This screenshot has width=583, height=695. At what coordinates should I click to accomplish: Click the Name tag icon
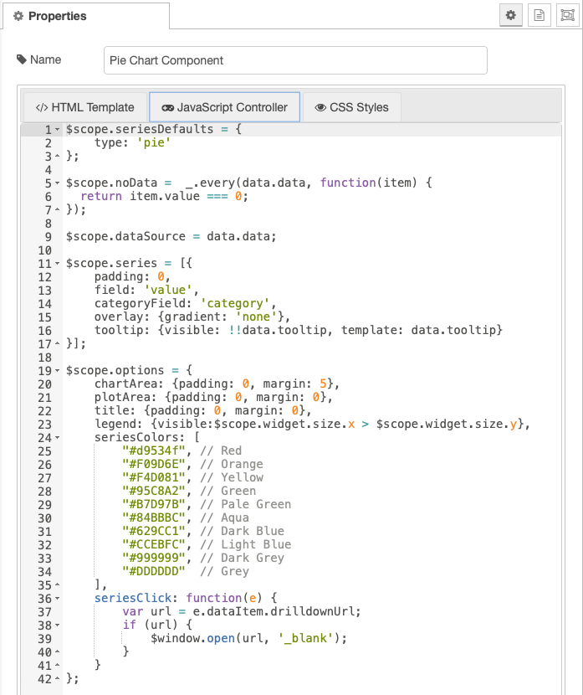[x=21, y=59]
